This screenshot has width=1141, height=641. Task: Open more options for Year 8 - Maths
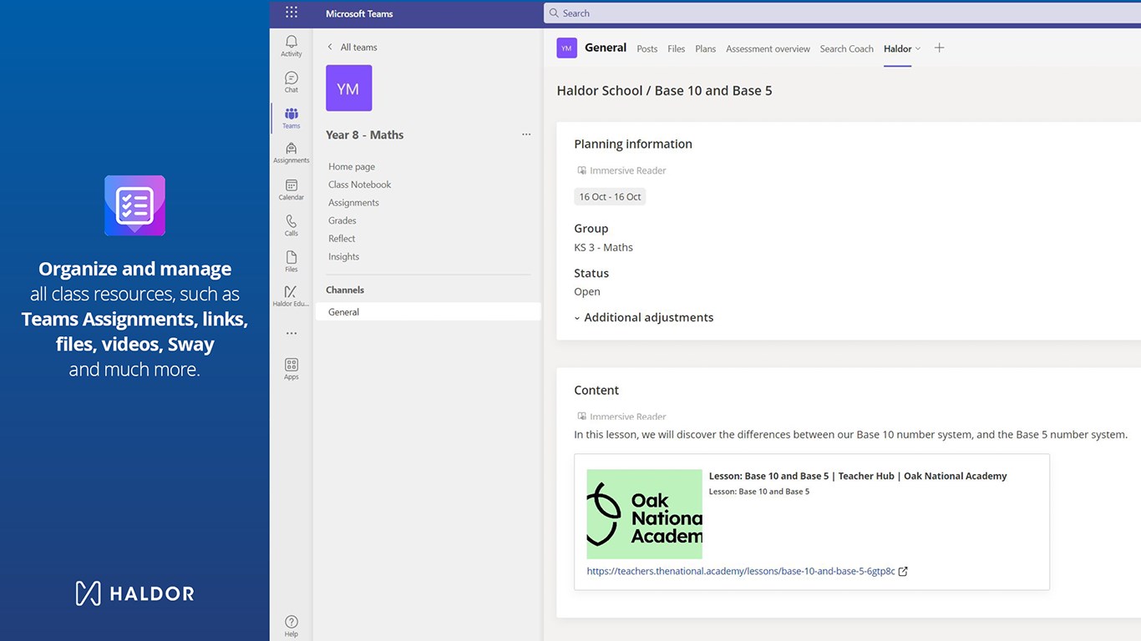point(526,134)
